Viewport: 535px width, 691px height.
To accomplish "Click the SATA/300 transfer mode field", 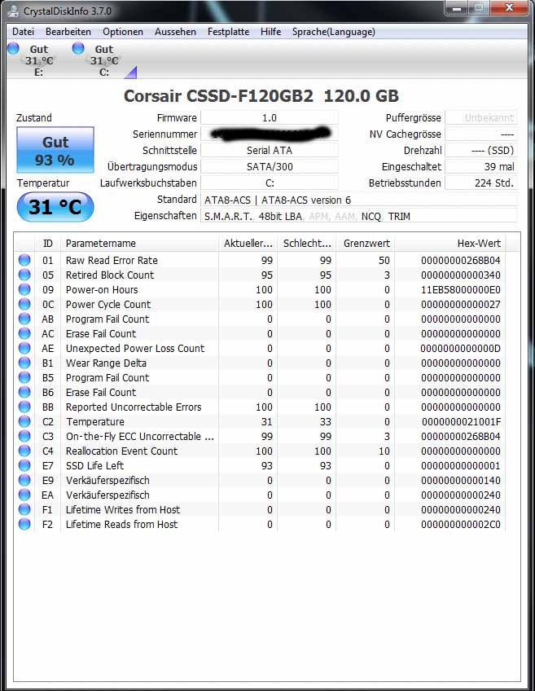I will pyautogui.click(x=270, y=166).
